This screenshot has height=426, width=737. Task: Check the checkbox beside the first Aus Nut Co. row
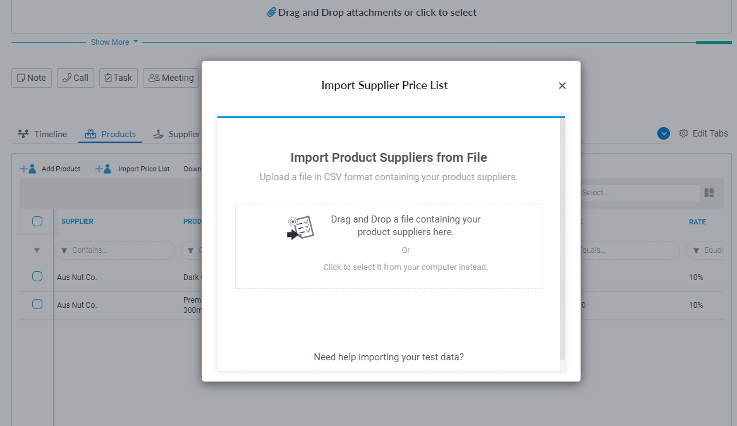pos(37,276)
